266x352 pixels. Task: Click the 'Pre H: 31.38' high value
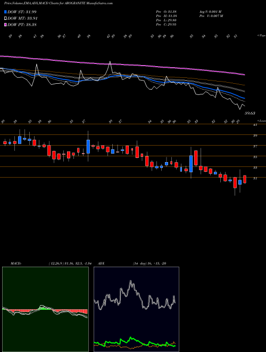(166, 16)
